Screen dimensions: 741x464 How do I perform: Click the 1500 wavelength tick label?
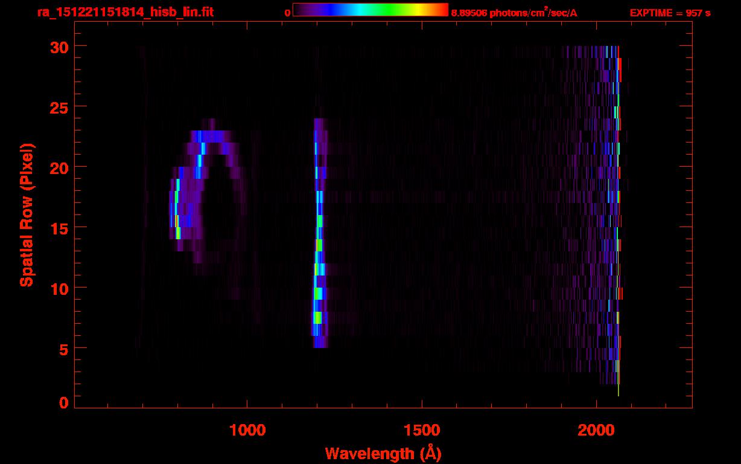[x=422, y=430]
